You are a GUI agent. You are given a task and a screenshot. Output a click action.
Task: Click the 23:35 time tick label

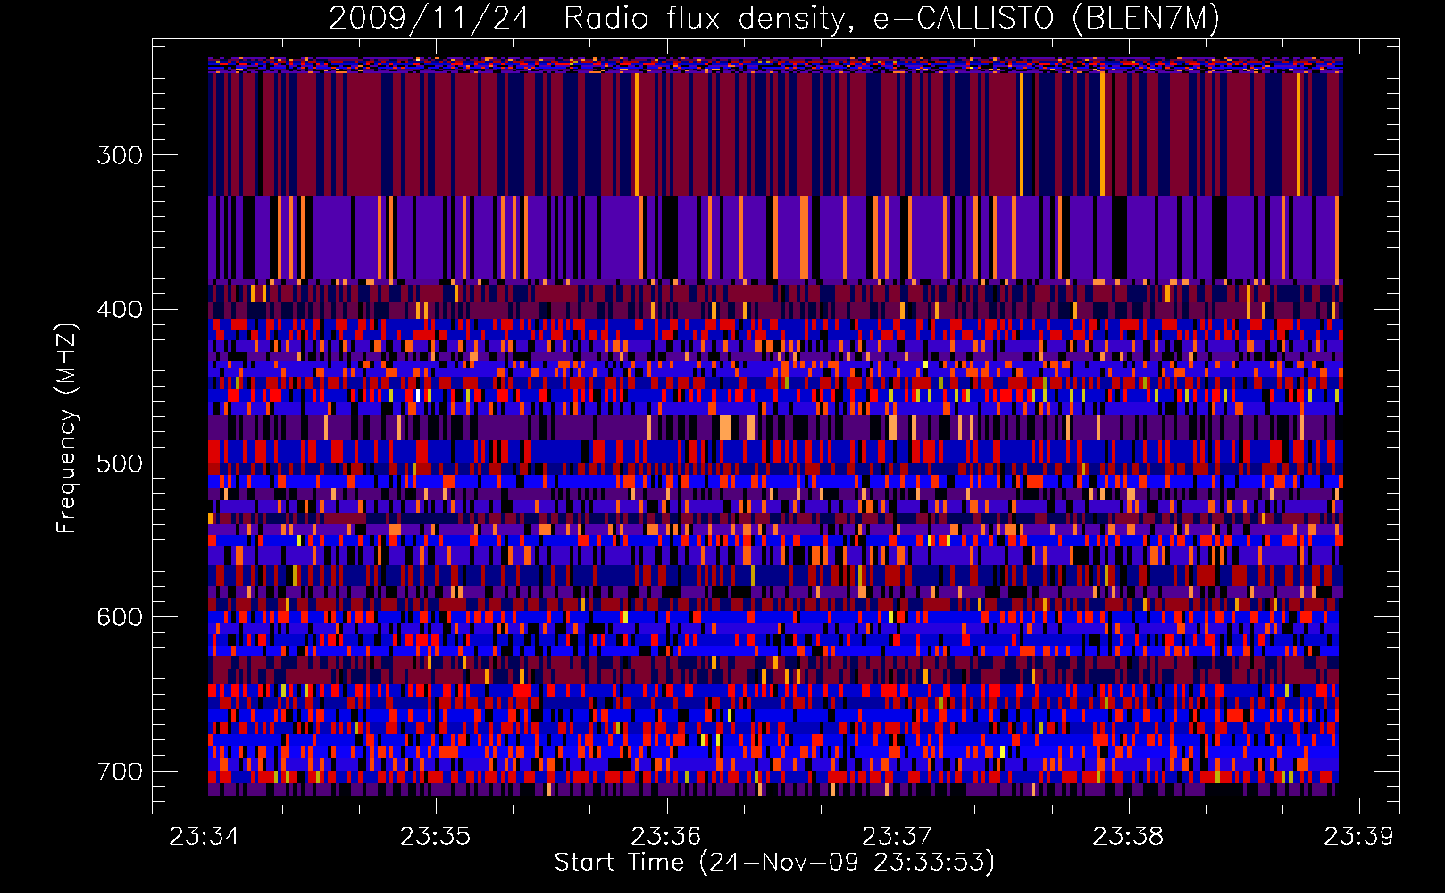pyautogui.click(x=435, y=836)
